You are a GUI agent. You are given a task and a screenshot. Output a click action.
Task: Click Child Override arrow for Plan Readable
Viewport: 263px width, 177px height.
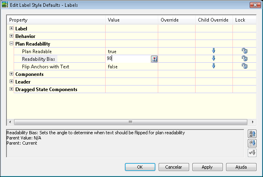(x=214, y=51)
